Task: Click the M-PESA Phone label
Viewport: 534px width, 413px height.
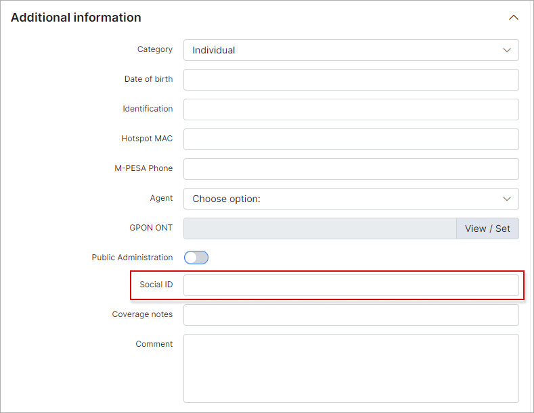Action: click(x=143, y=168)
